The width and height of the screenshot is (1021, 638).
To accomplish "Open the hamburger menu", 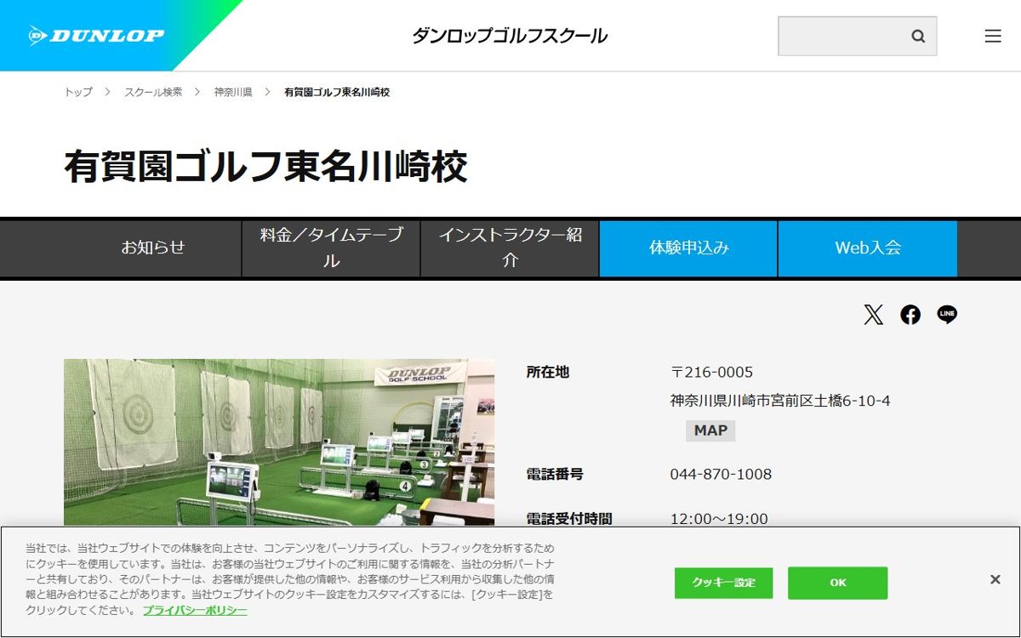I will pyautogui.click(x=993, y=36).
